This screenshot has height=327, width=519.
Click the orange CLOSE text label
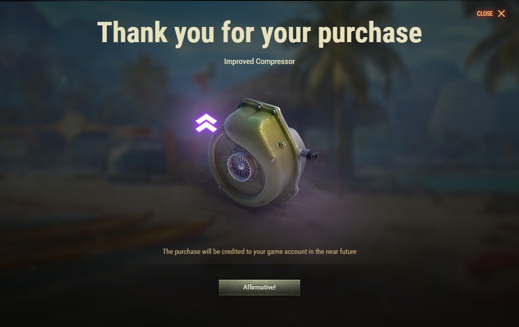485,14
